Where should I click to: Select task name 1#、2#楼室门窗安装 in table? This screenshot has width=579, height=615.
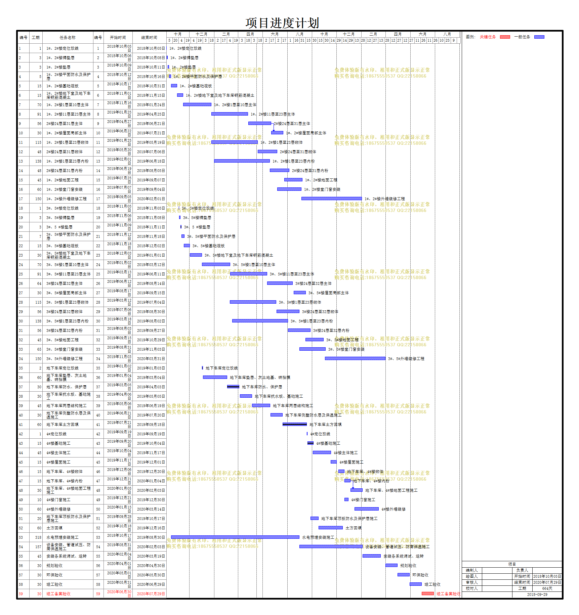(x=65, y=189)
